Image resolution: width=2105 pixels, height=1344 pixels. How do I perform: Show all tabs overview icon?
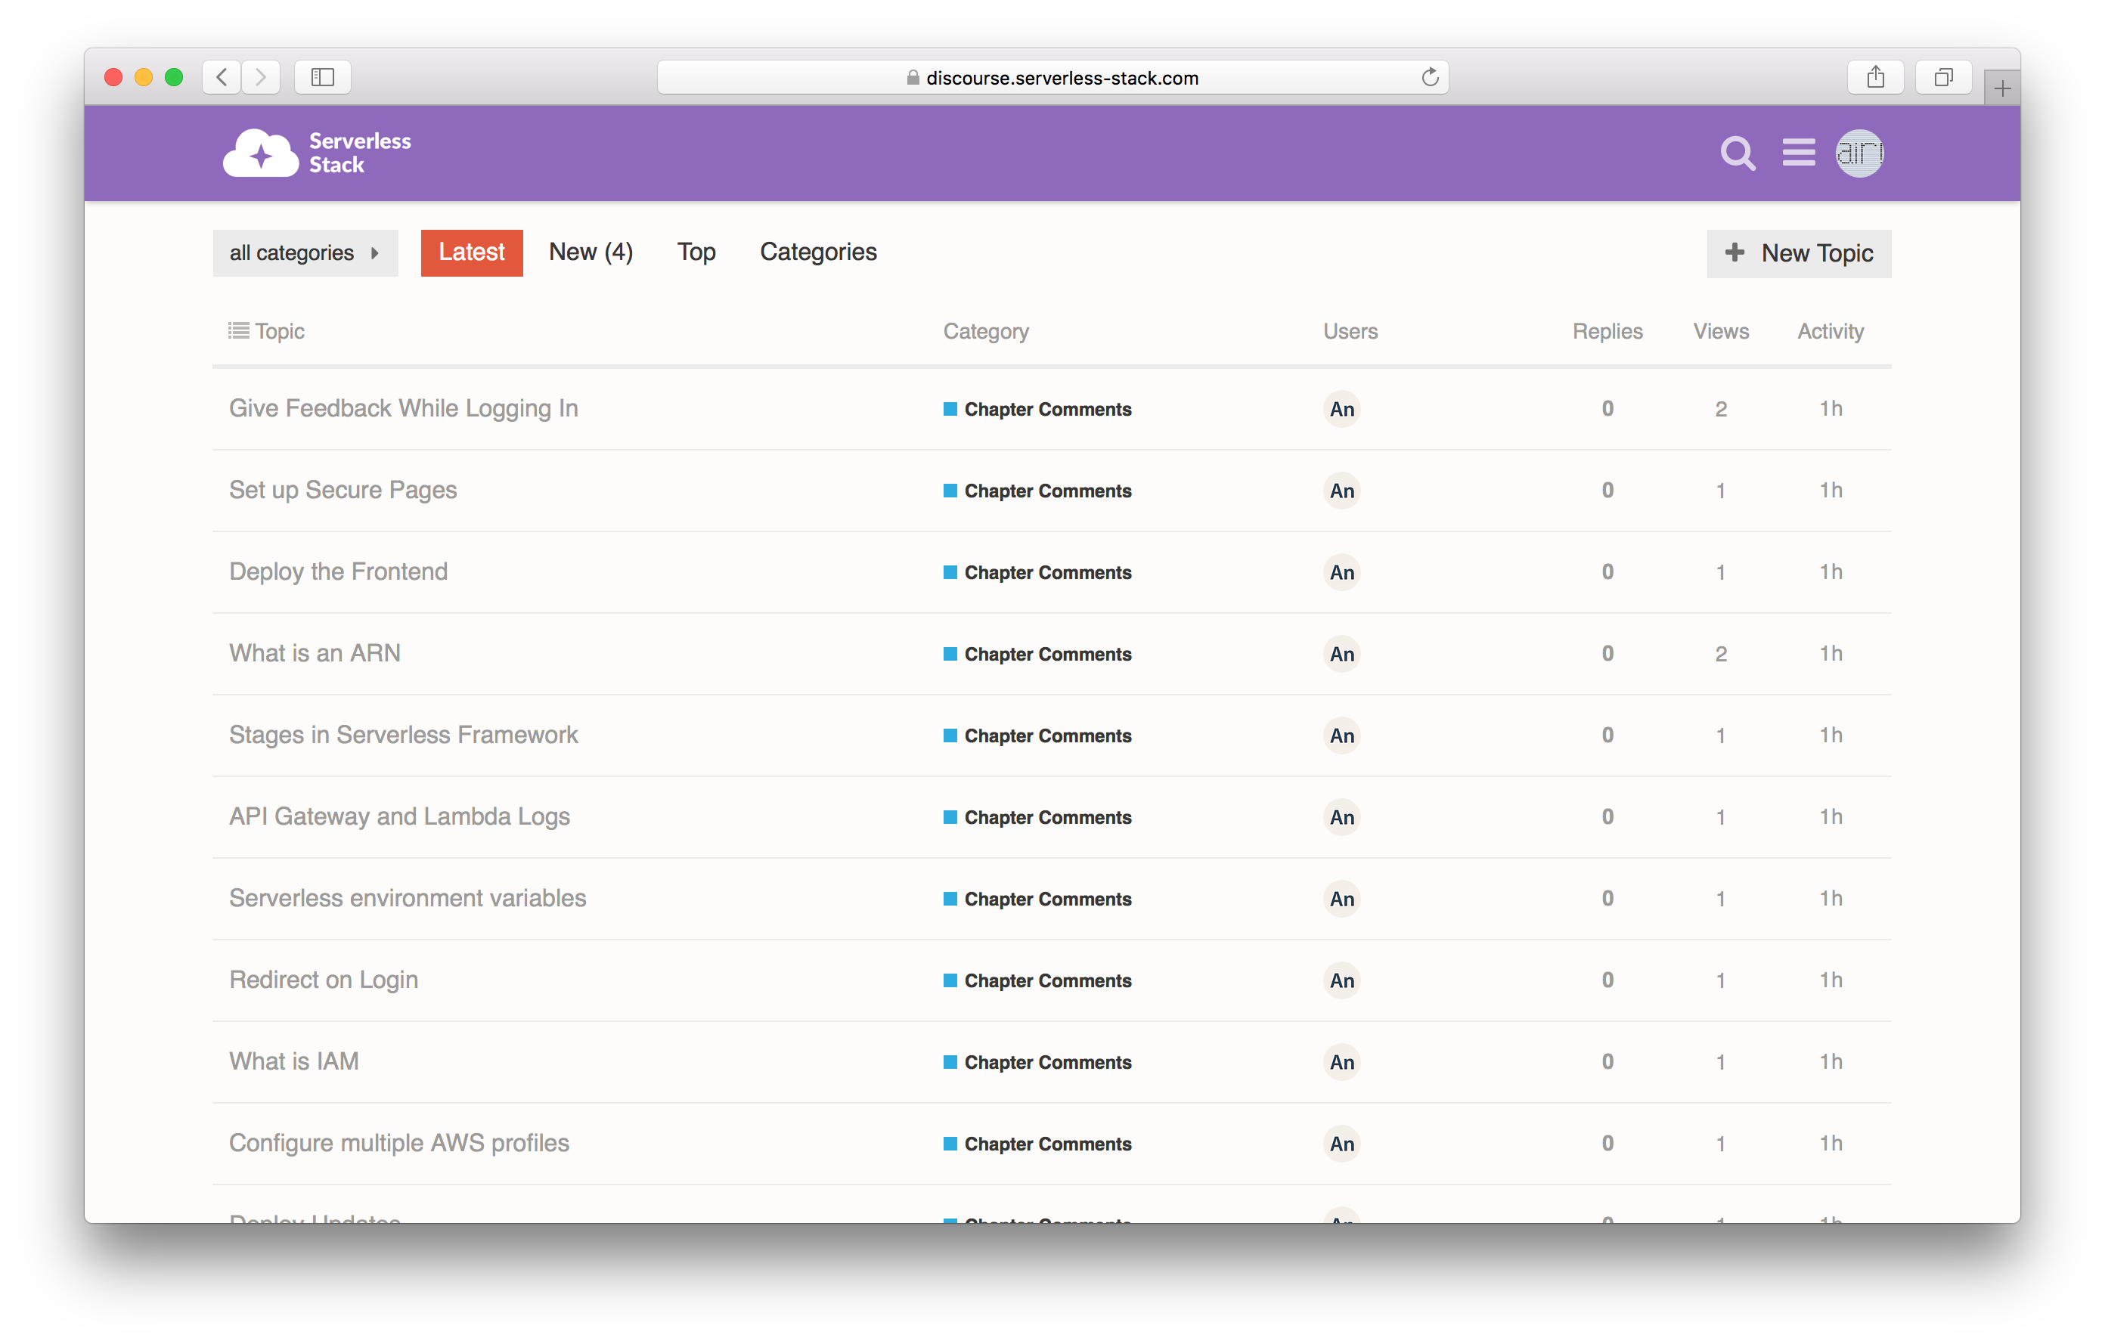(x=1942, y=78)
